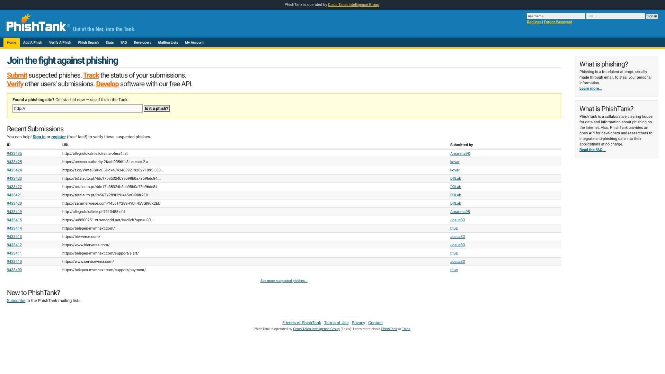665x374 pixels.
Task: View the Stats page
Action: pos(109,43)
